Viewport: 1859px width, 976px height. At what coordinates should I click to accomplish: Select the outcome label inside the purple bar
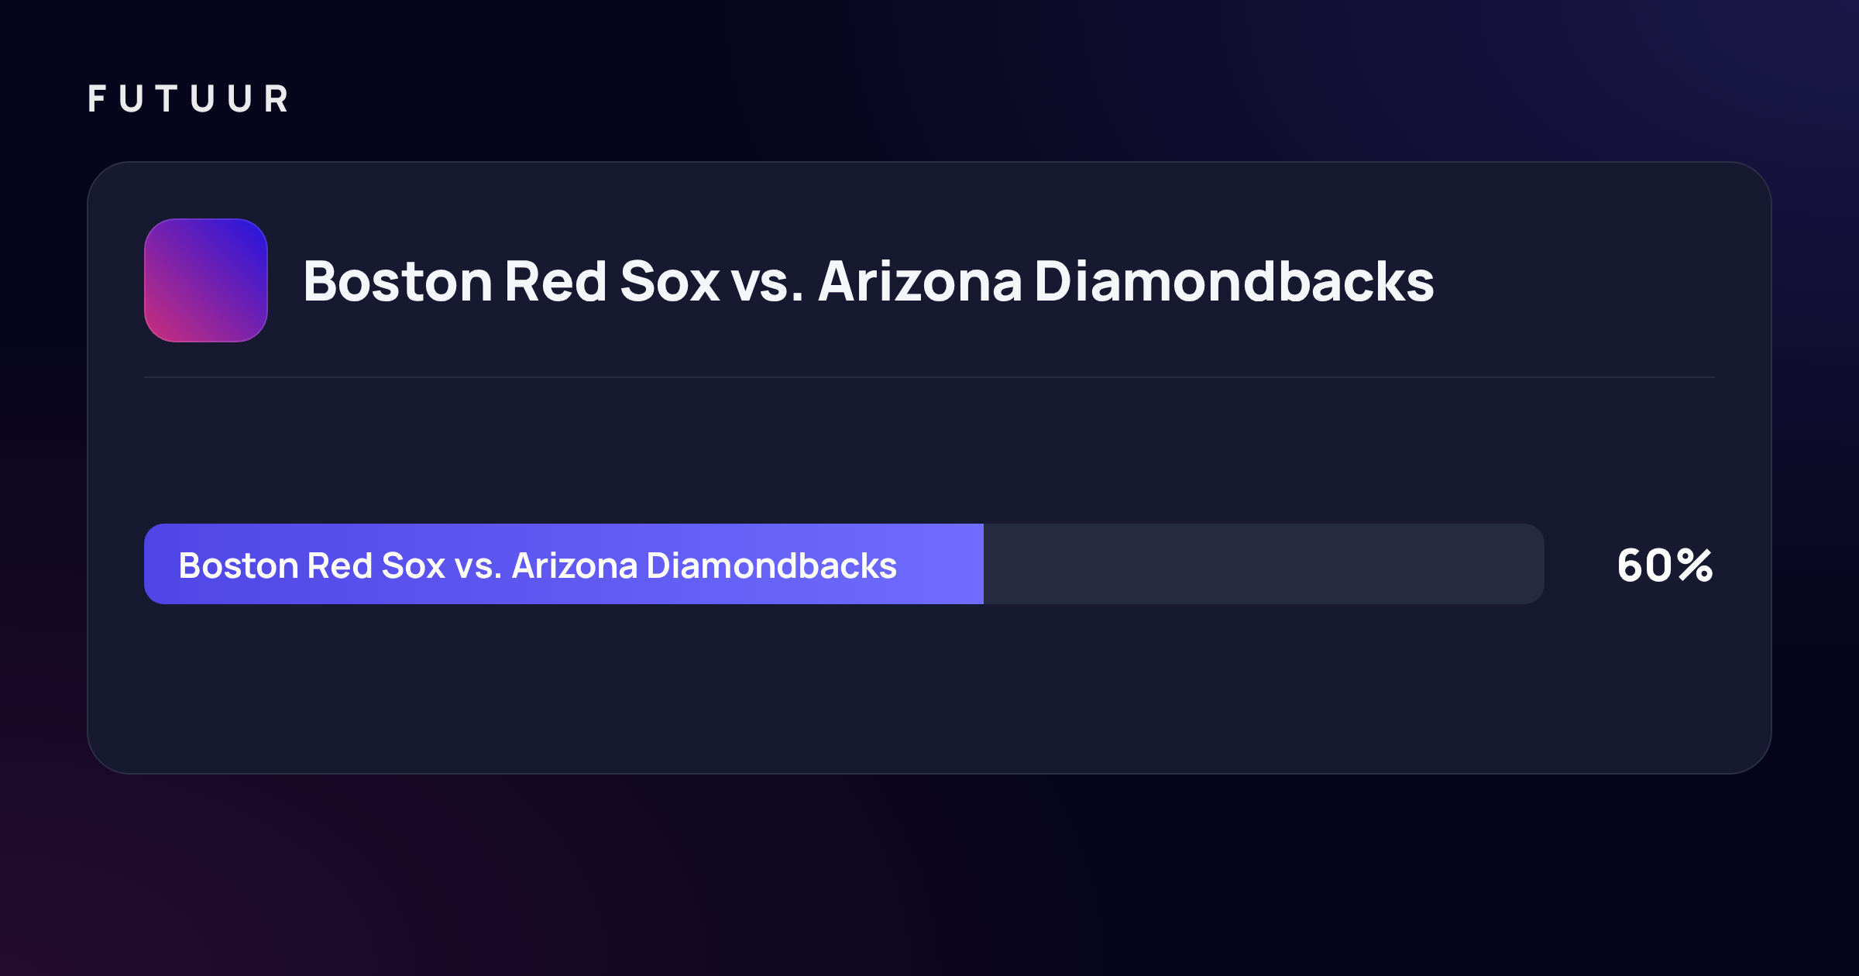[x=538, y=565]
